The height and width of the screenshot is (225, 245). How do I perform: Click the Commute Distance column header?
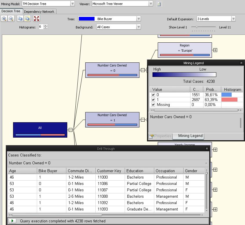pos(81,171)
